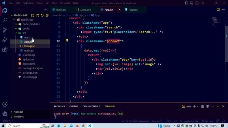This screenshot has width=228, height=128.
Task: Open the Help menu
Action: pos(76,3)
